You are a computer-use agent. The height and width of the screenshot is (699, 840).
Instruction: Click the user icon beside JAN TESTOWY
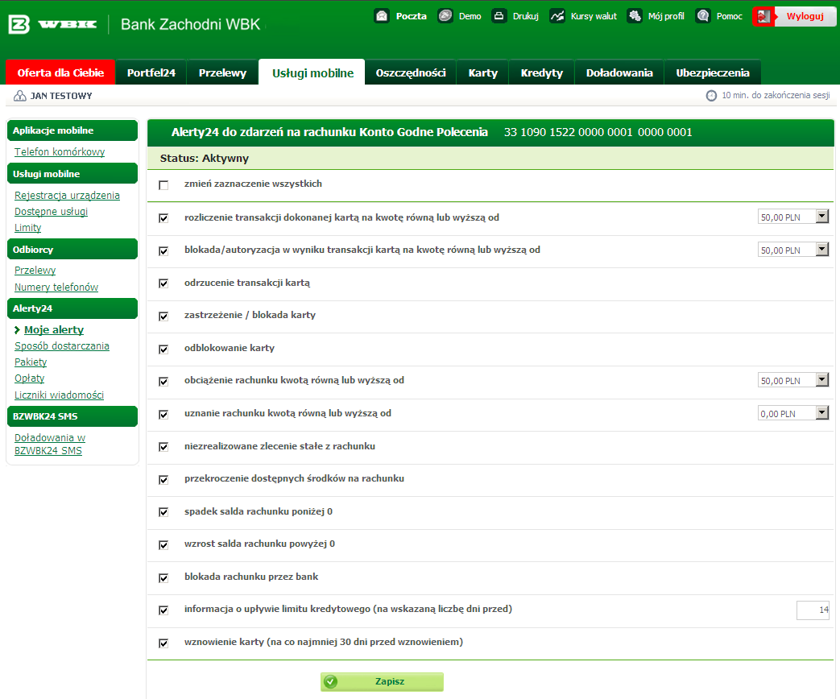coord(20,96)
